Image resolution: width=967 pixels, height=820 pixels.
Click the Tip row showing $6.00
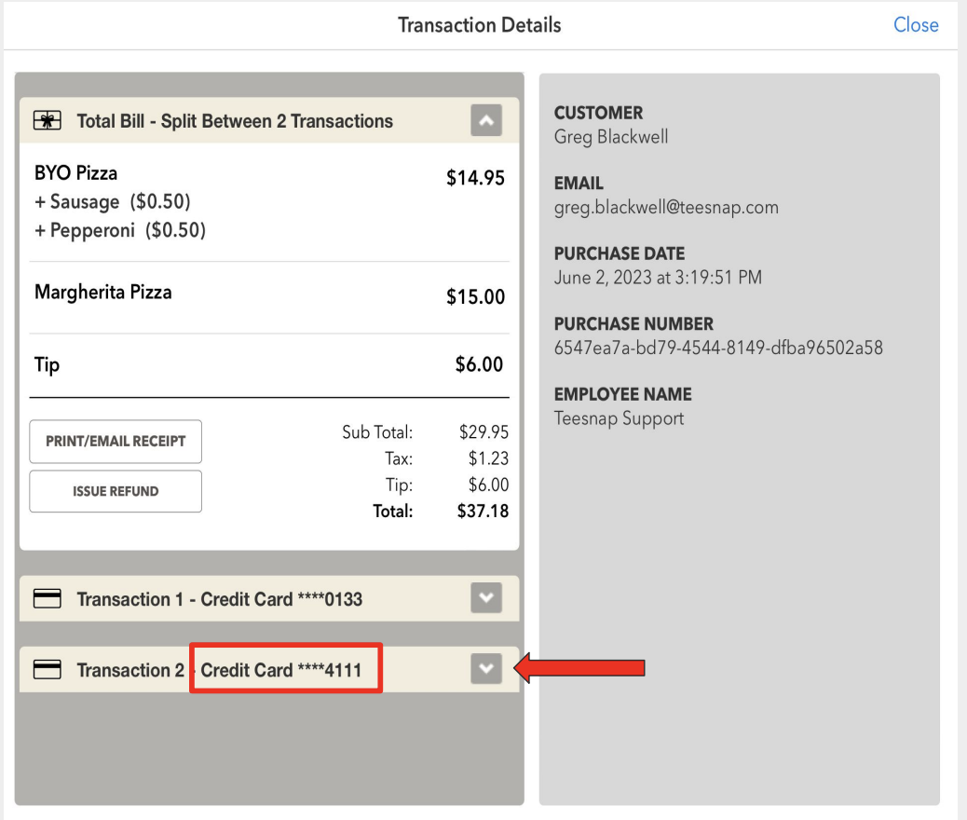269,364
